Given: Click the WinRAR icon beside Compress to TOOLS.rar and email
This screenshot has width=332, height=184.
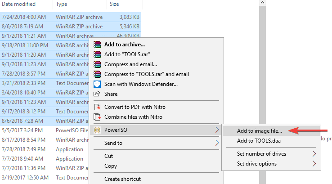Looking at the screenshot, I should pos(97,74).
